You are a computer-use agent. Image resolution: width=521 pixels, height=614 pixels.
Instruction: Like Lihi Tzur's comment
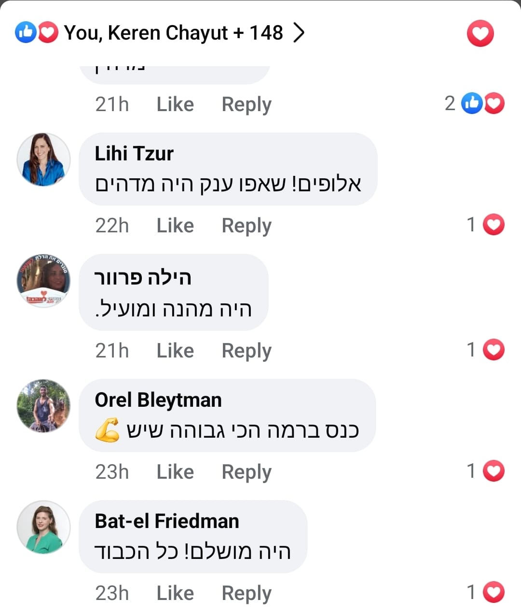(x=175, y=226)
